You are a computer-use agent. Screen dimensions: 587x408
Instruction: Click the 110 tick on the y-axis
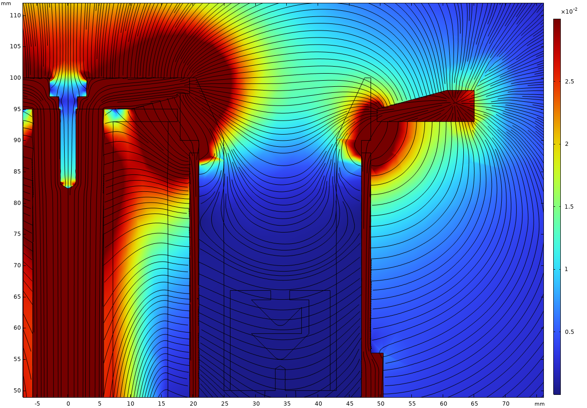[16, 15]
